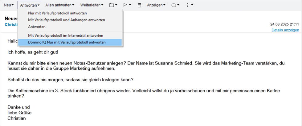Open the Neu dropdown
Screen dimensions: 302x126
coord(9,5)
